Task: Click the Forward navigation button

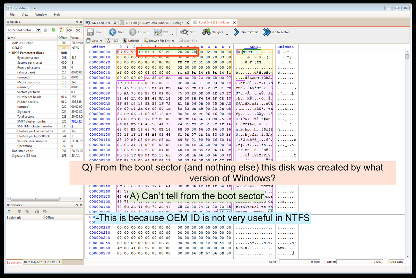Action: (x=139, y=32)
